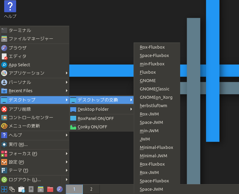This screenshot has height=194, width=239.
Task: Open the エディタ menu entry
Action: [x=35, y=56]
